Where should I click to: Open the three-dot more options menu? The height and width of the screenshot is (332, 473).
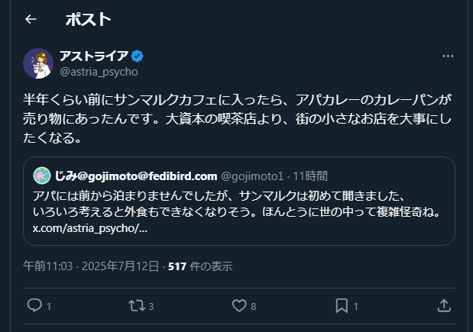[448, 57]
